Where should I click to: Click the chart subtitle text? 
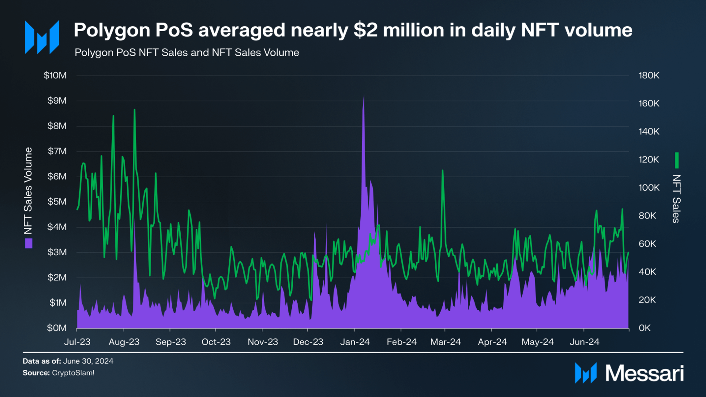[187, 53]
